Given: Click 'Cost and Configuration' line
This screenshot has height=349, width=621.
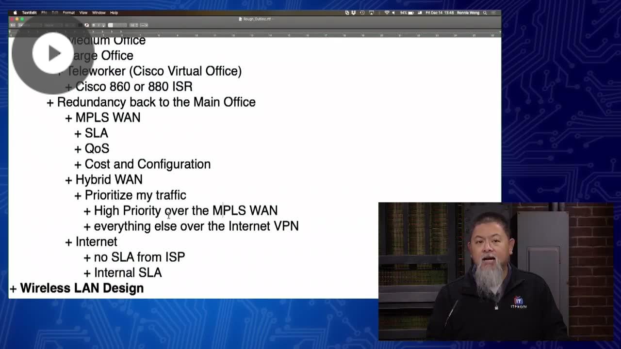Looking at the screenshot, I should 147,164.
